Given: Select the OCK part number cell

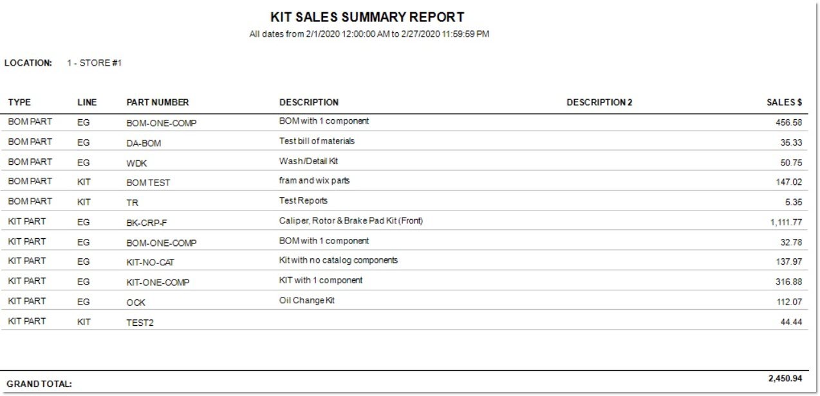Looking at the screenshot, I should pos(136,303).
